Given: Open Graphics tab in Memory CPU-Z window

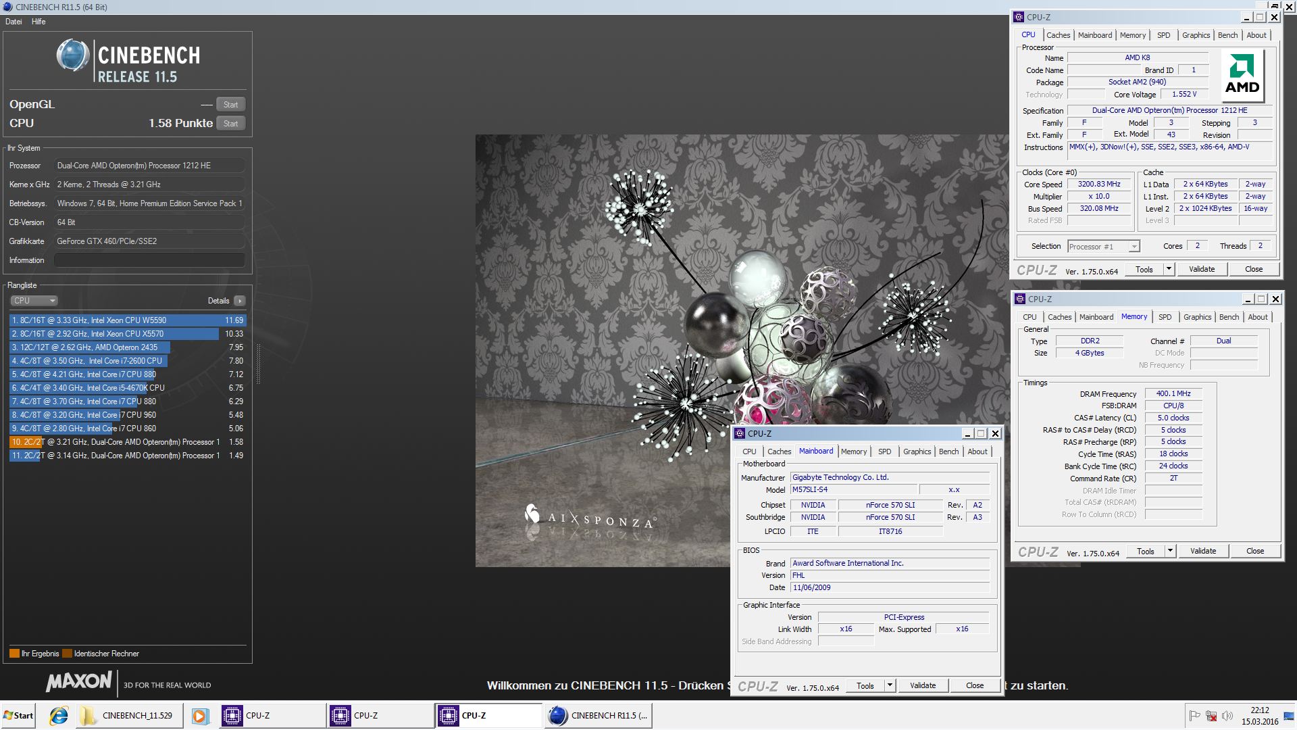Looking at the screenshot, I should pos(1197,317).
